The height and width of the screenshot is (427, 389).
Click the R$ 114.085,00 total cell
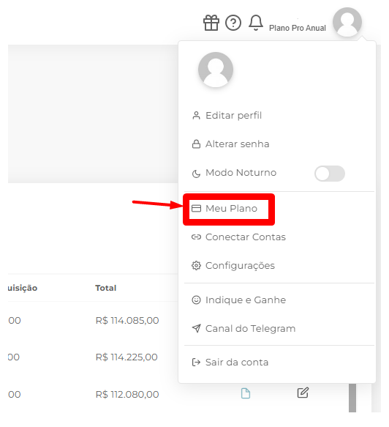pyautogui.click(x=127, y=321)
